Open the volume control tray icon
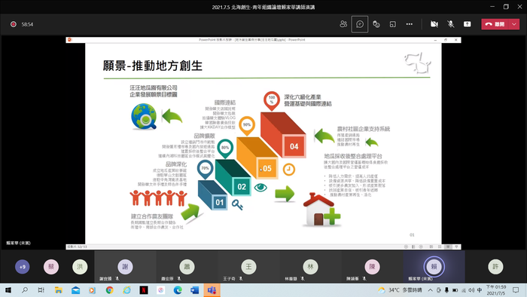 471,290
